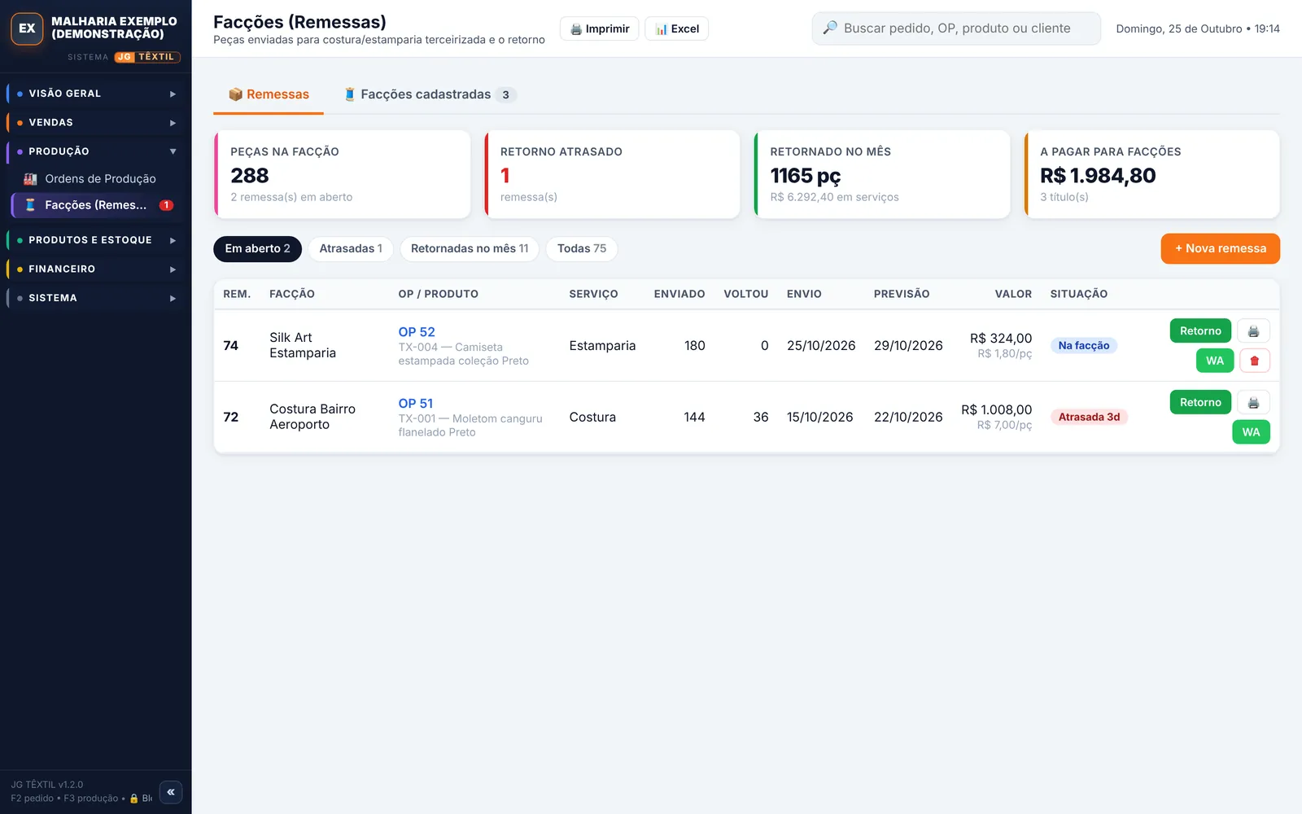
Task: Click the 3 count badge on Facções cadastradas
Action: point(505,95)
